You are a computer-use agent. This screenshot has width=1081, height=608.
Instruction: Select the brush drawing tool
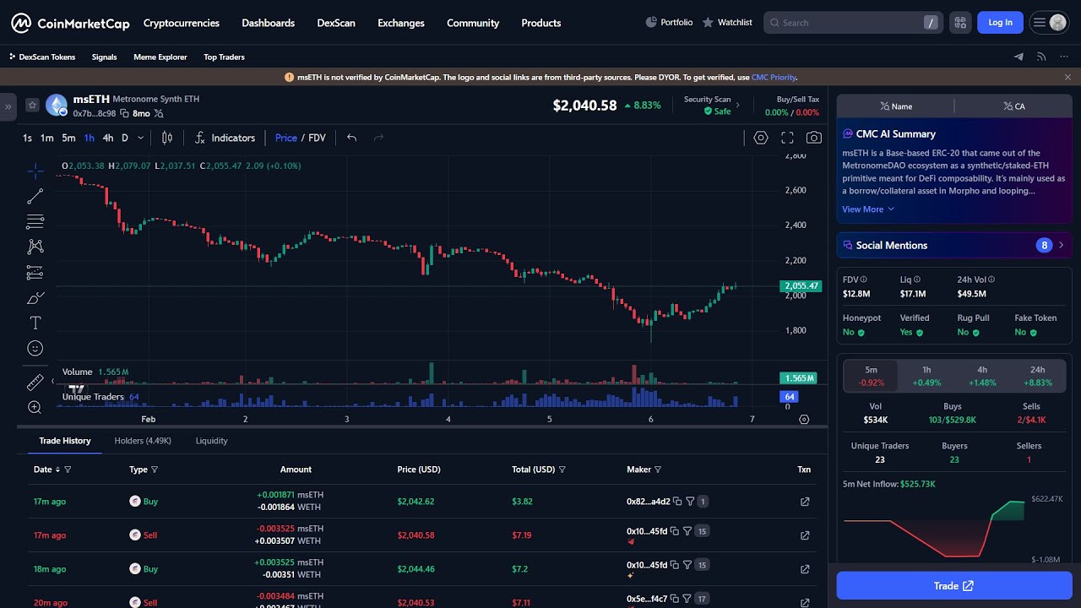[x=35, y=297]
